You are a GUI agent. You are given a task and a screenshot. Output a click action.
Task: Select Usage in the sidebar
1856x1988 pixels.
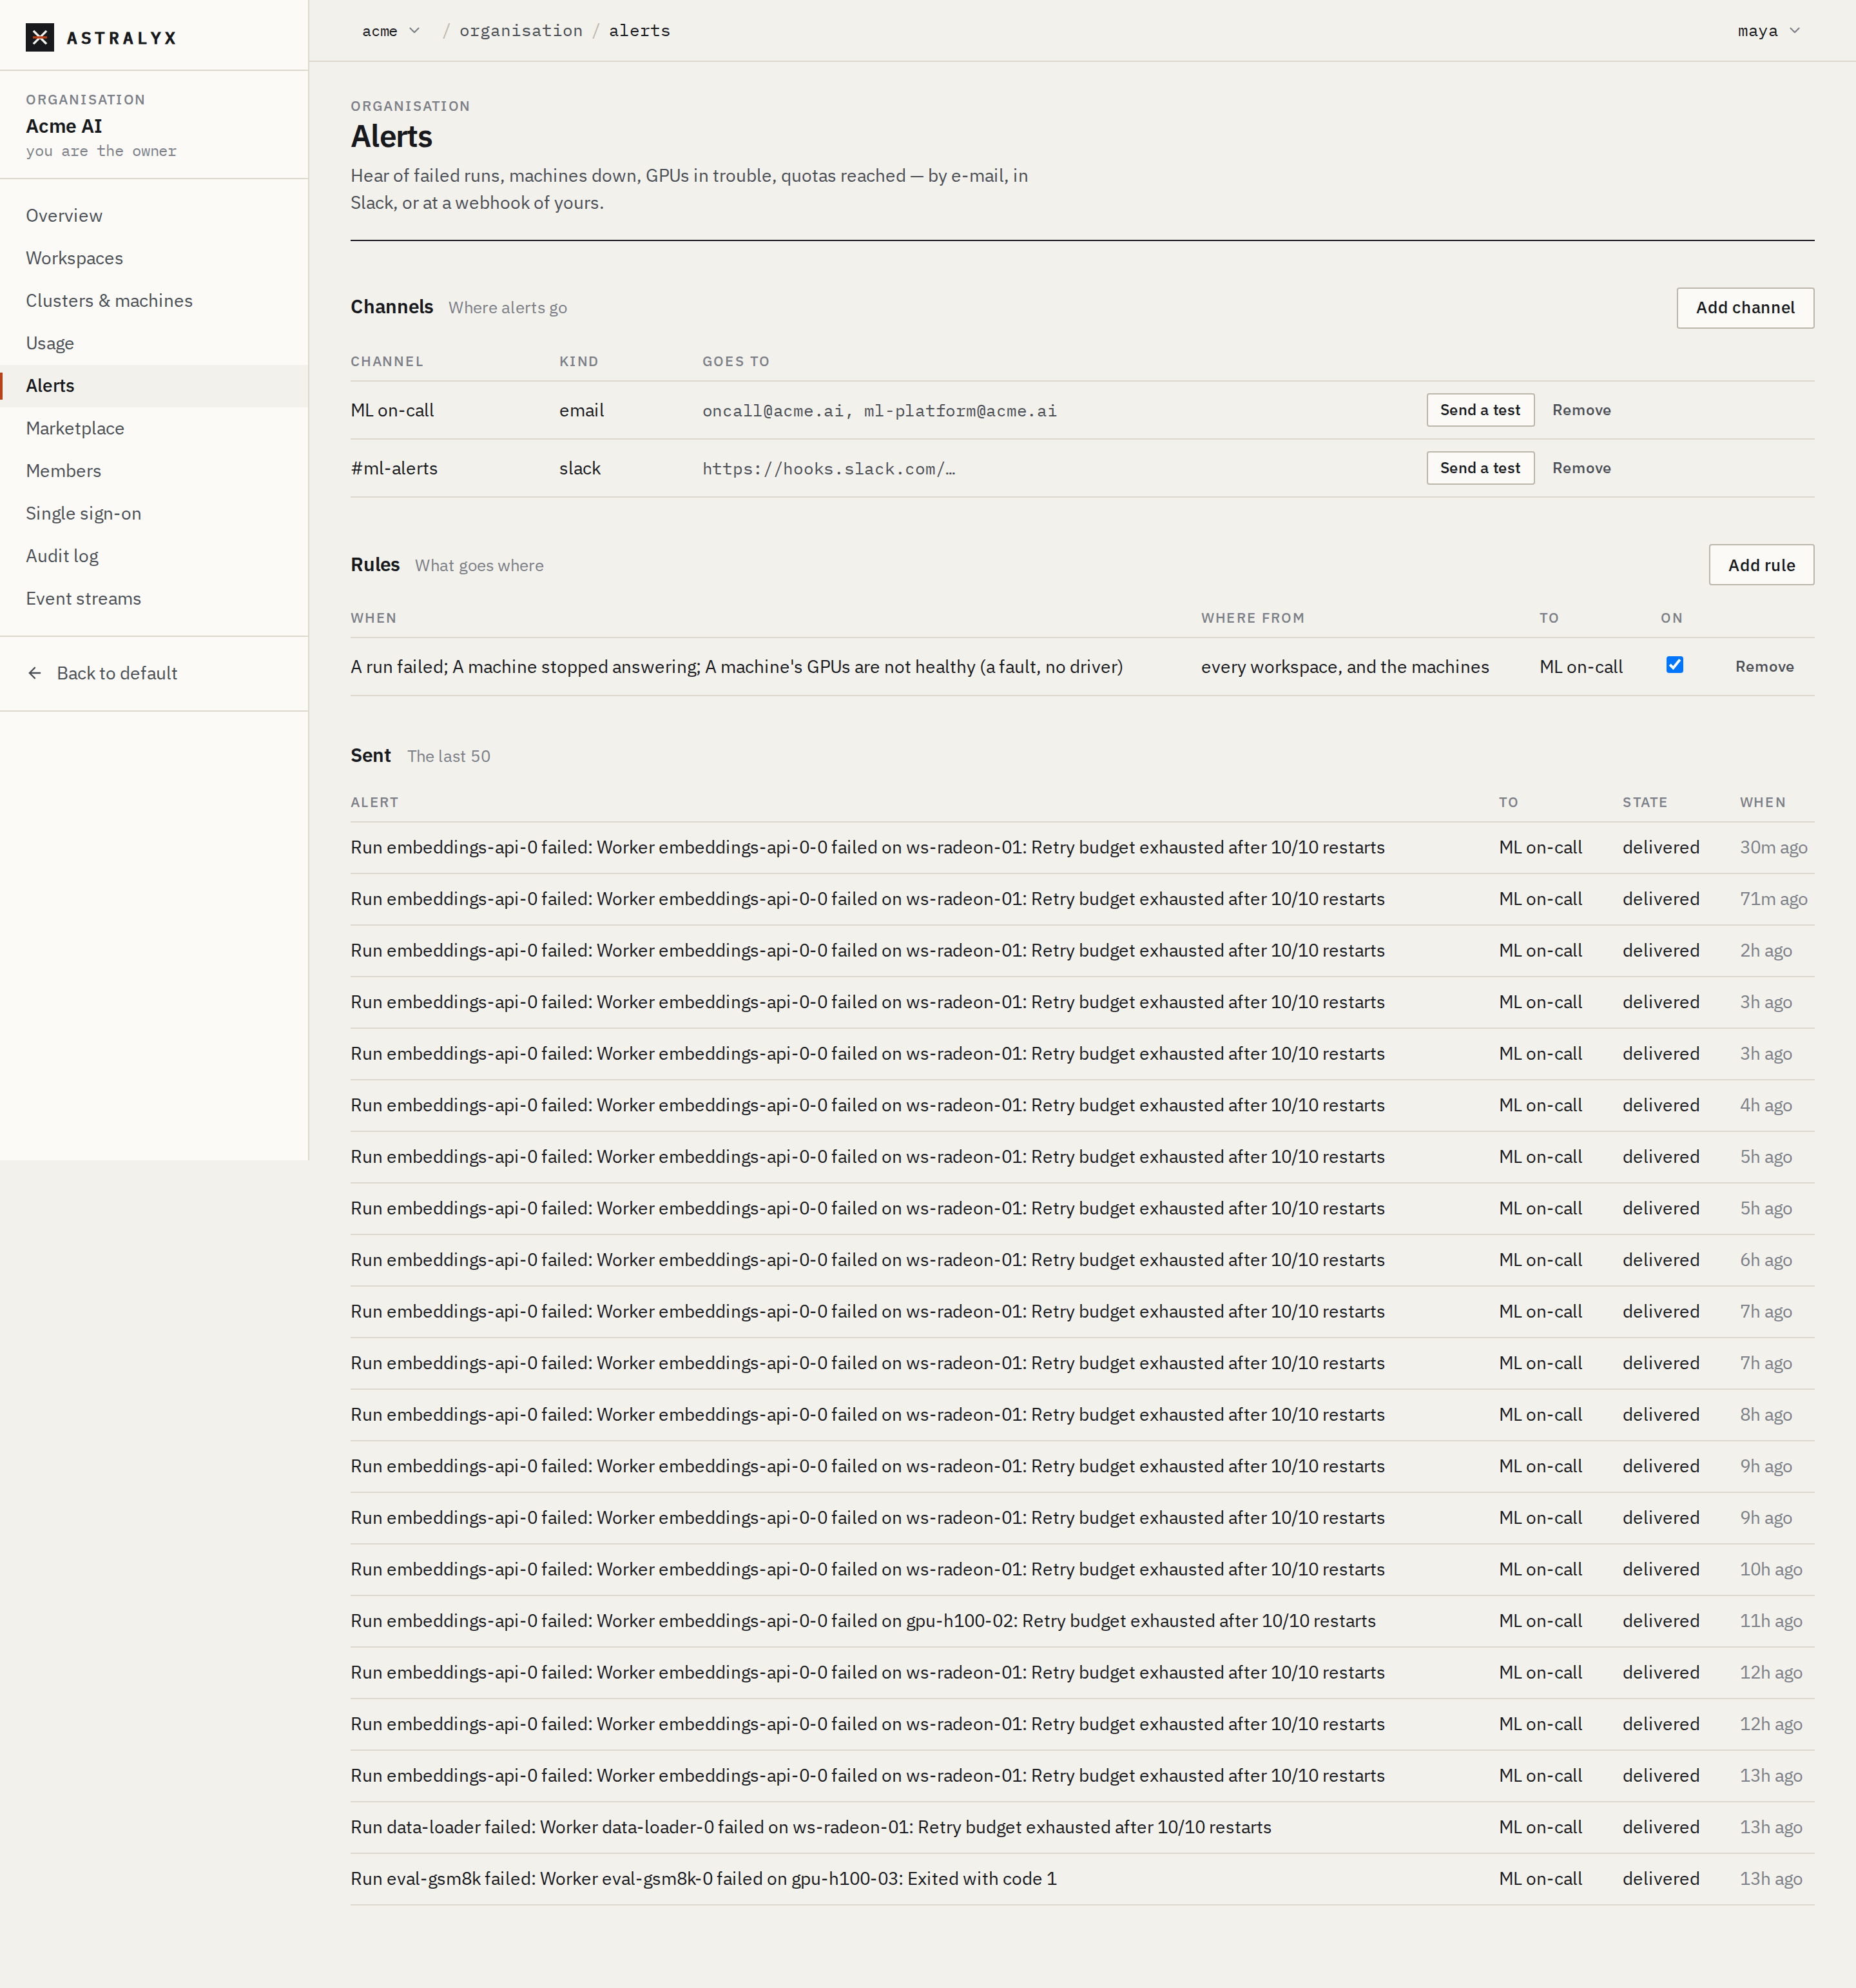(x=154, y=343)
